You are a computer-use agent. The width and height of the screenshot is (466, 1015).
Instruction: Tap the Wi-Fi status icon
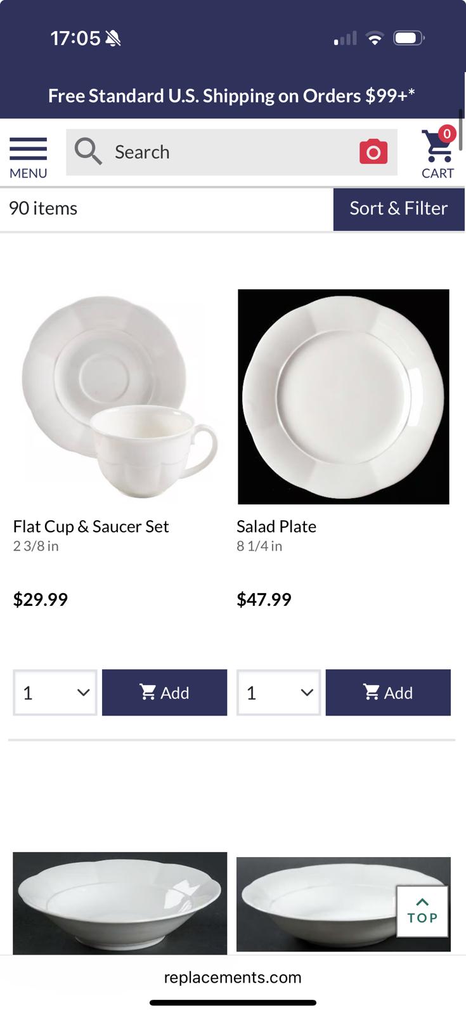375,39
